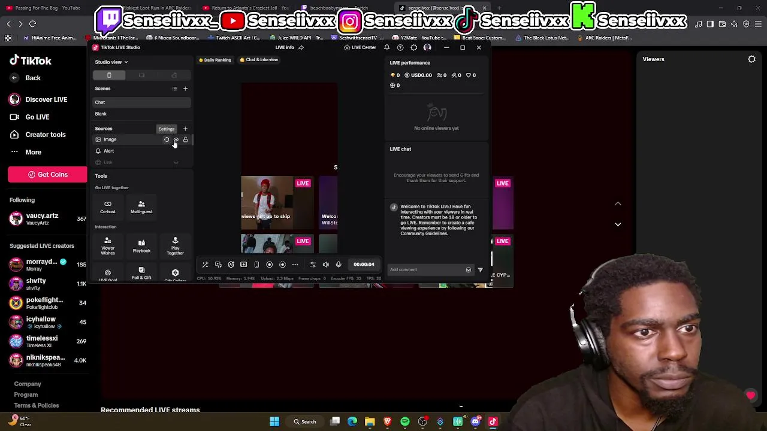Add a new scene with plus icon
The height and width of the screenshot is (431, 767).
coord(185,89)
